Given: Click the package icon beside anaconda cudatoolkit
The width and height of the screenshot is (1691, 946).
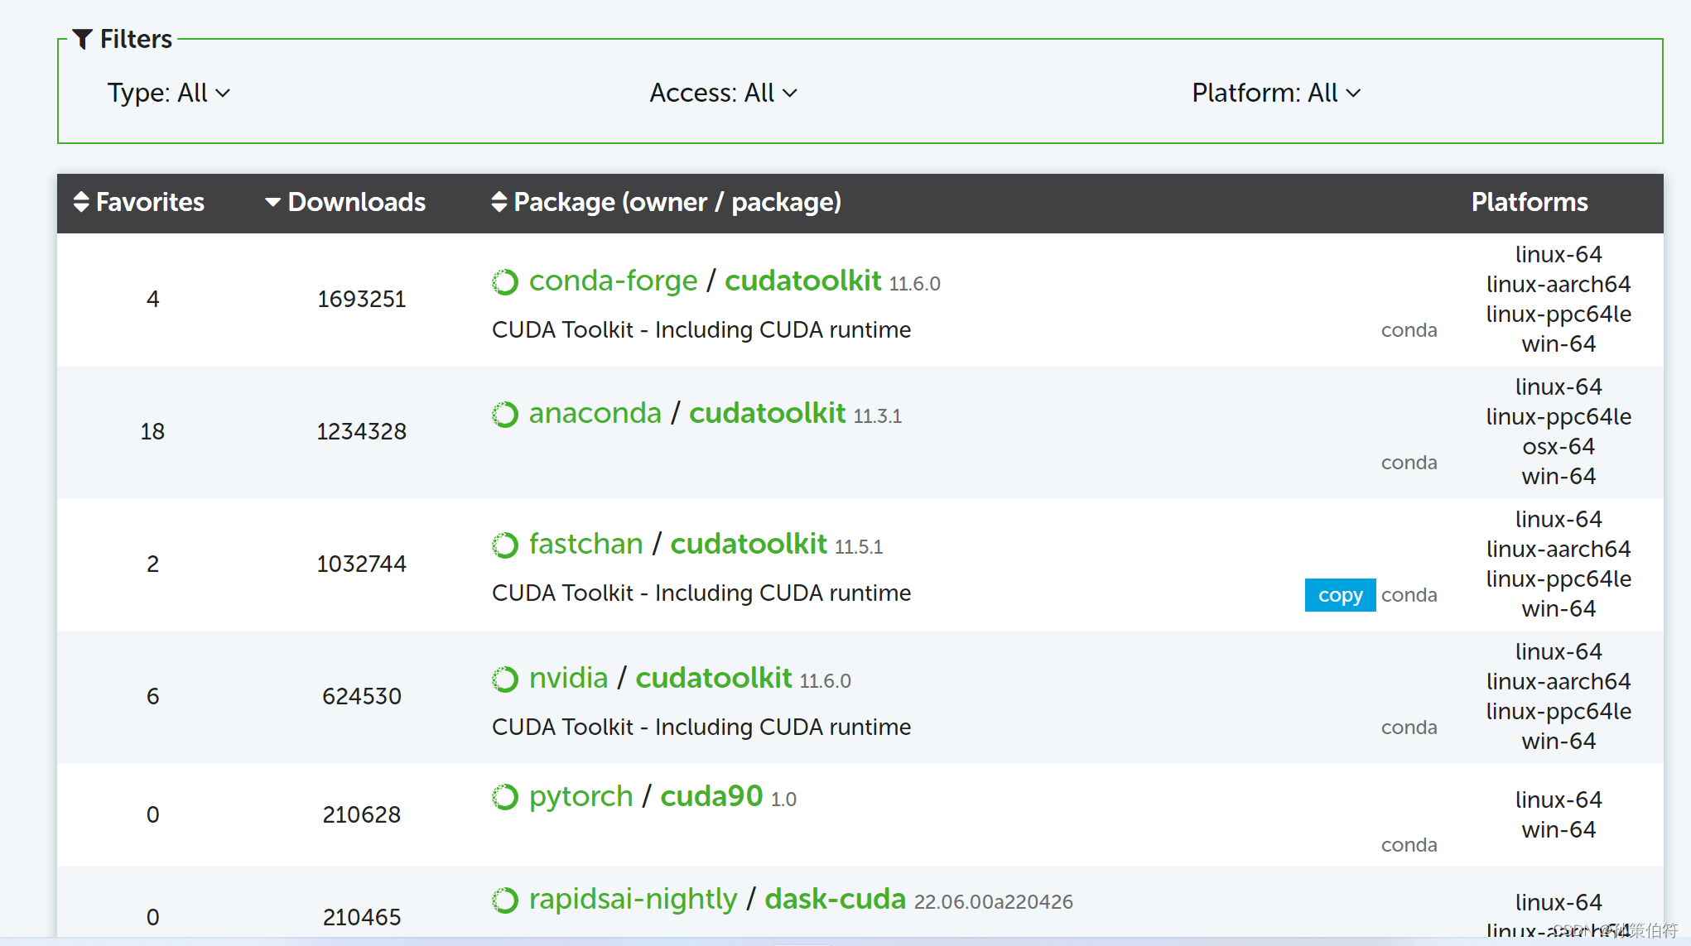Looking at the screenshot, I should pyautogui.click(x=504, y=415).
